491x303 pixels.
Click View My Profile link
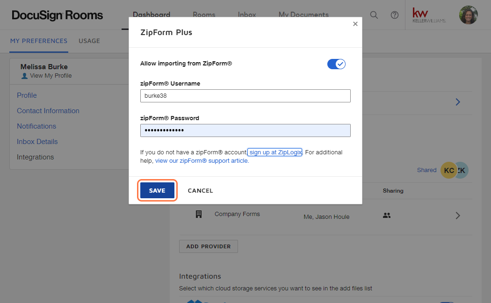pyautogui.click(x=51, y=76)
